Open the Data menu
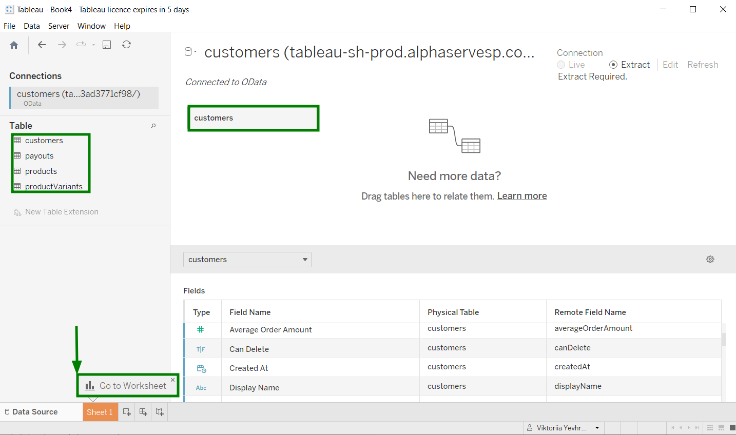This screenshot has height=435, width=736. pos(32,26)
